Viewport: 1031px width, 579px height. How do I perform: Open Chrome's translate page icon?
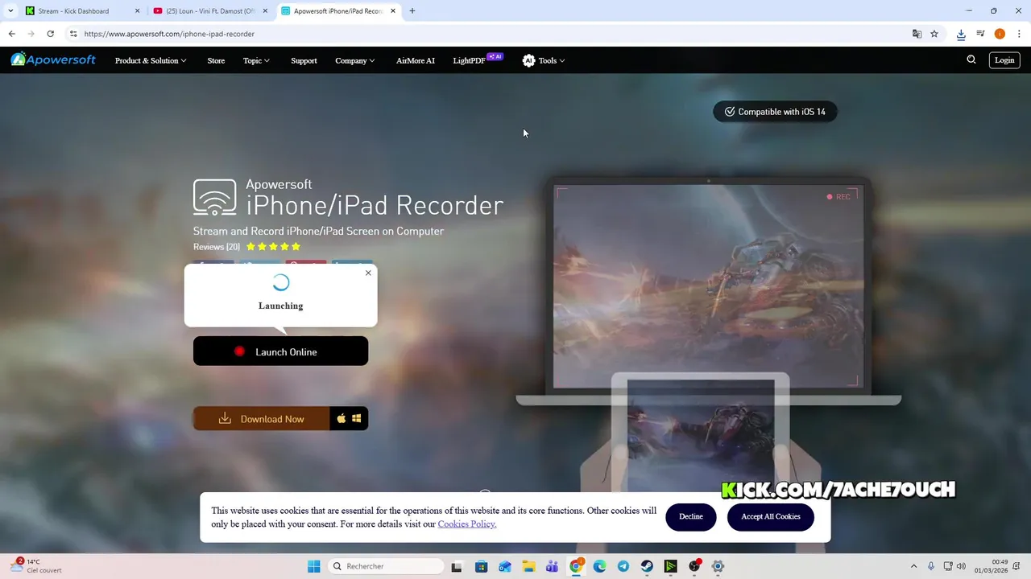tap(917, 34)
